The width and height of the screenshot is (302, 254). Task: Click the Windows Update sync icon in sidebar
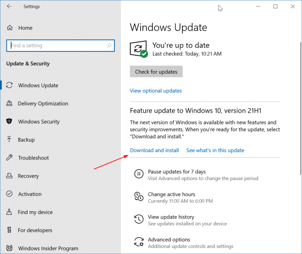9,85
